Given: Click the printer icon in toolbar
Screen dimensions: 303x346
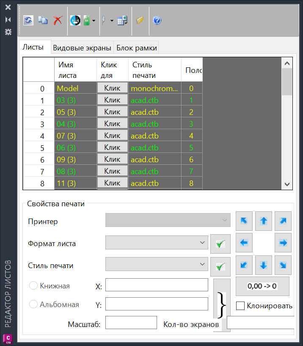Looking at the screenshot, I should tap(75, 20).
